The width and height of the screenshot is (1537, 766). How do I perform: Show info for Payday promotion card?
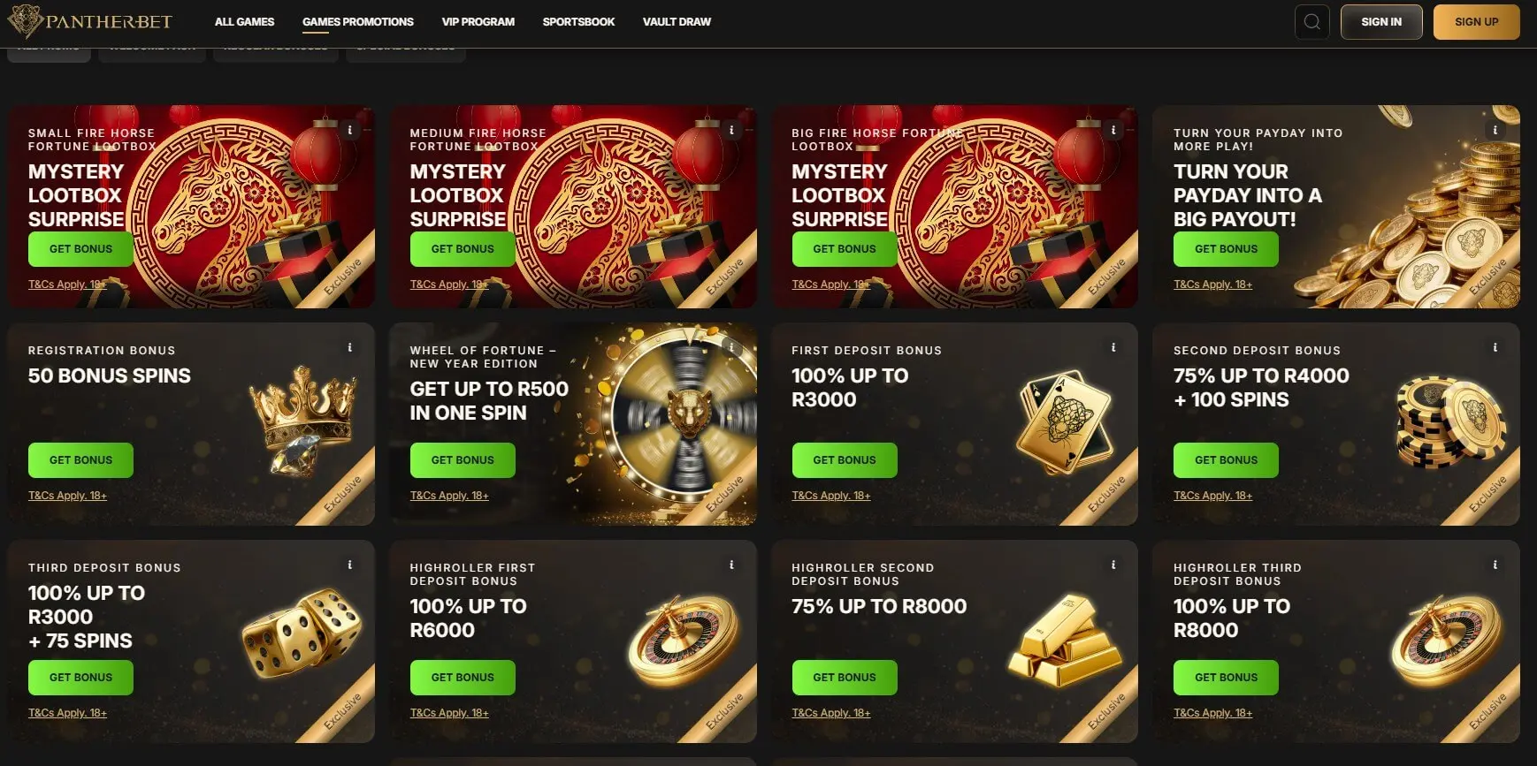click(x=1495, y=130)
